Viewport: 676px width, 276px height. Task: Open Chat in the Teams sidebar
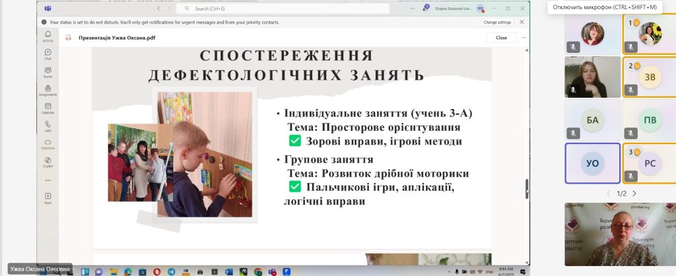[x=48, y=54]
